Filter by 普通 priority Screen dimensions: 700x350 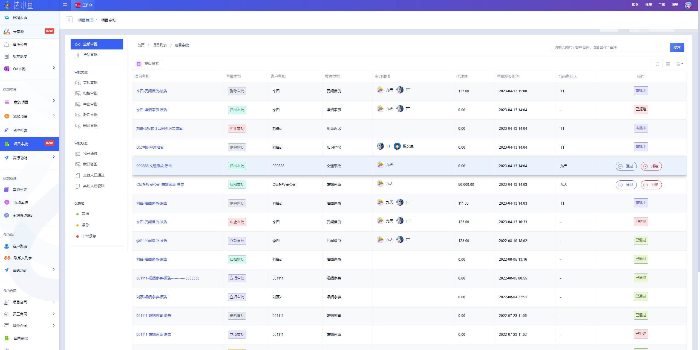coord(85,214)
